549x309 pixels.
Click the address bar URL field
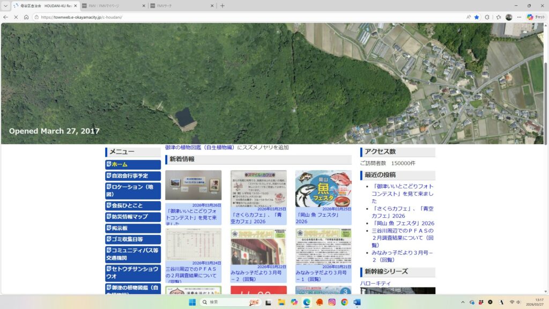click(214, 17)
